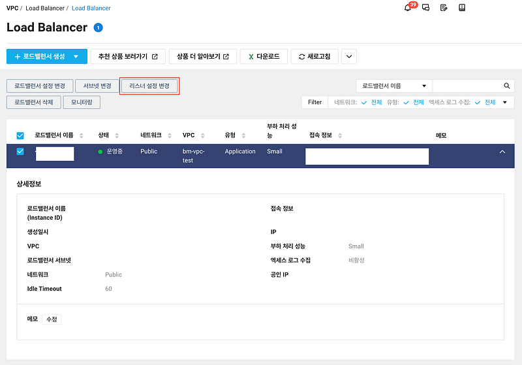Click 로드밸런서 설정 변경 button
The width and height of the screenshot is (522, 365).
pos(40,86)
